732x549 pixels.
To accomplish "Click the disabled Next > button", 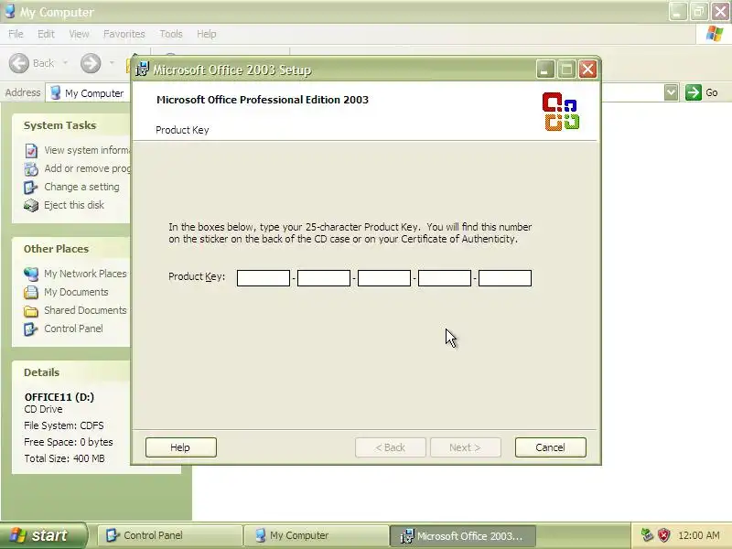I will point(465,447).
